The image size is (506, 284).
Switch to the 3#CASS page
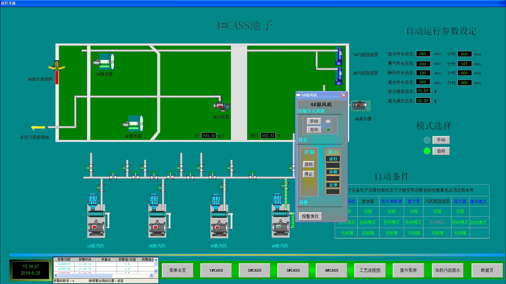pyautogui.click(x=293, y=270)
